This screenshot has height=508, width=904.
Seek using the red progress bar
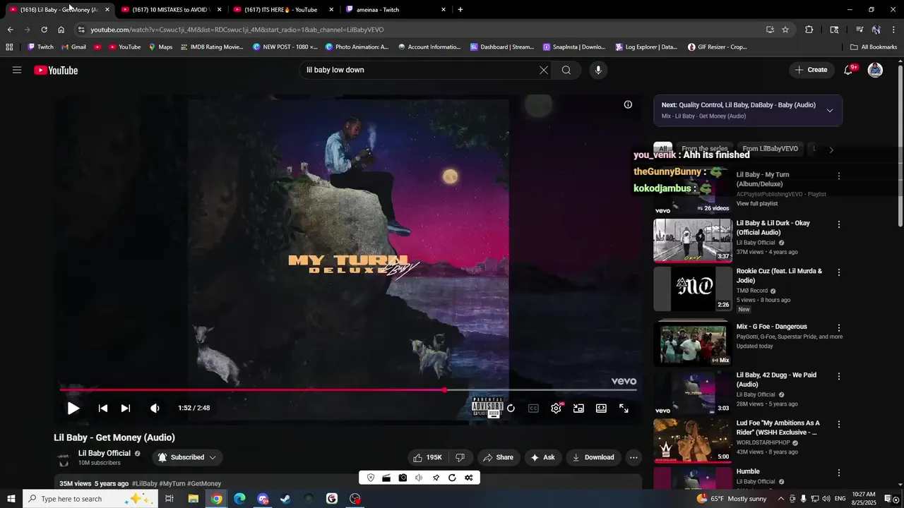click(x=348, y=389)
